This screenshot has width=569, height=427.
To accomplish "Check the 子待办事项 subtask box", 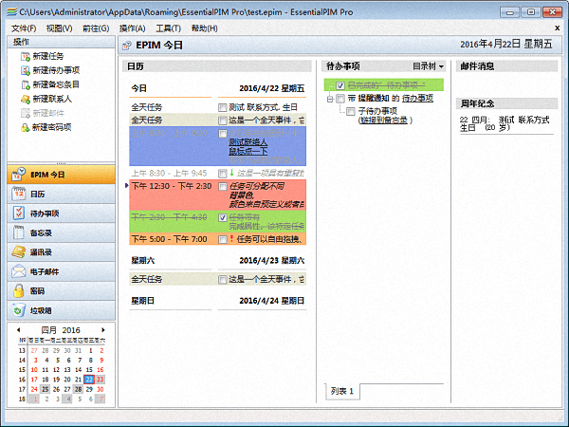I will [351, 111].
